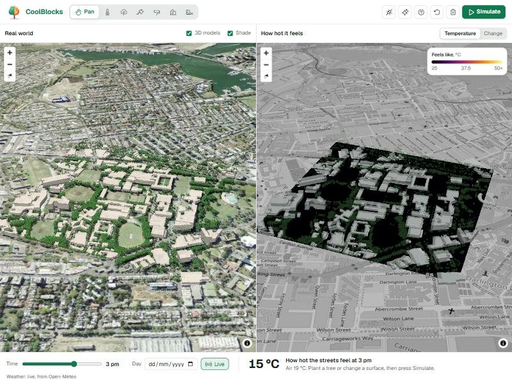The width and height of the screenshot is (512, 384).
Task: Select the plant tree tool
Action: click(x=124, y=12)
